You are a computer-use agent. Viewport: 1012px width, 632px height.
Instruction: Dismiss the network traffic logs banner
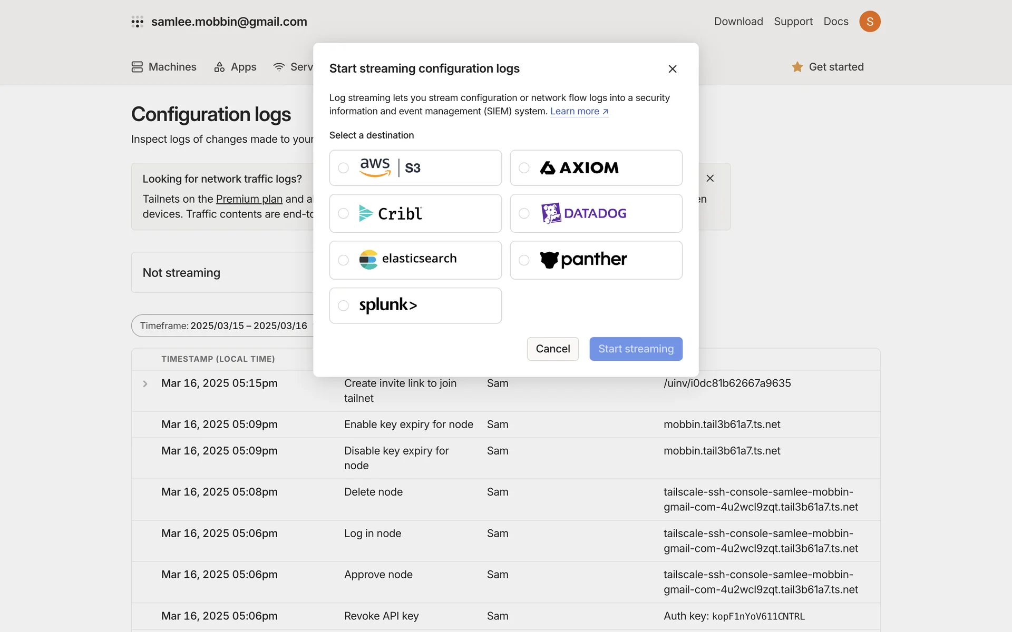click(x=710, y=179)
